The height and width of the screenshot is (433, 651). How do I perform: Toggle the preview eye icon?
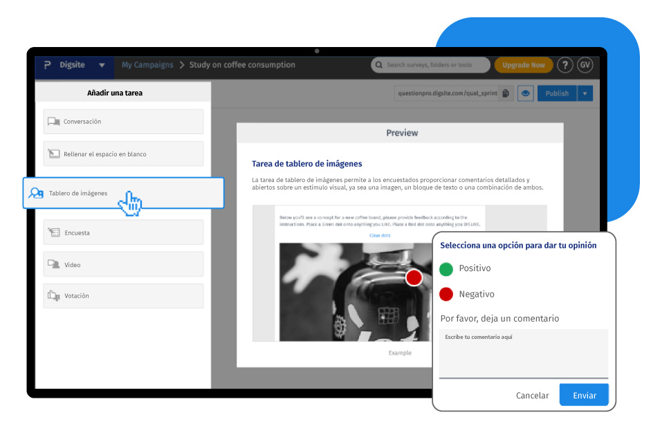point(525,93)
